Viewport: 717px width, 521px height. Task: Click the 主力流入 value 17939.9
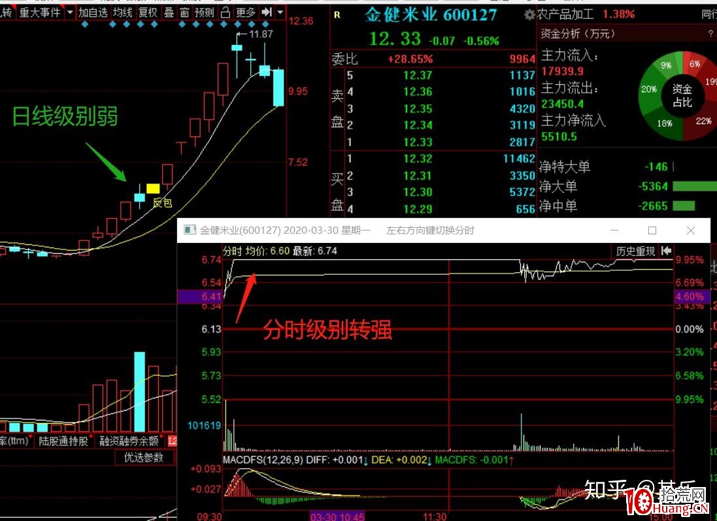[x=563, y=71]
